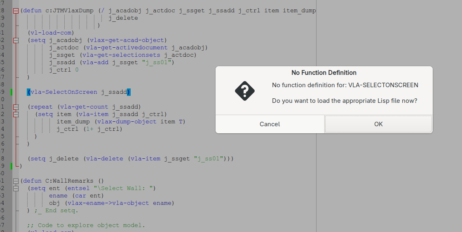Image resolution: width=462 pixels, height=232 pixels.
Task: Click the question mark icon in dialog
Action: 244,91
